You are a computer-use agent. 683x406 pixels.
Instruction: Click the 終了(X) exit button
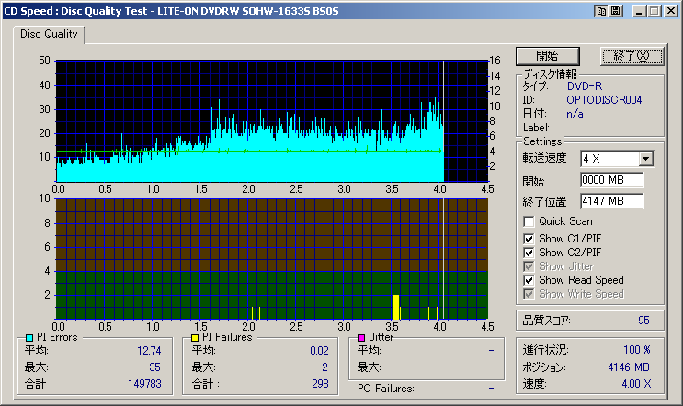coord(632,56)
